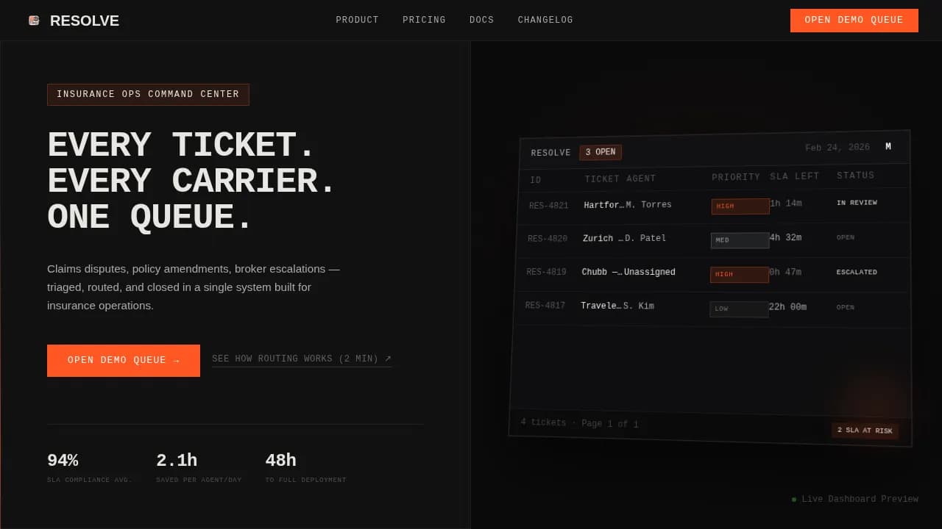Image resolution: width=942 pixels, height=529 pixels.
Task: Click the Live Dashboard Preview label
Action: [x=860, y=500]
